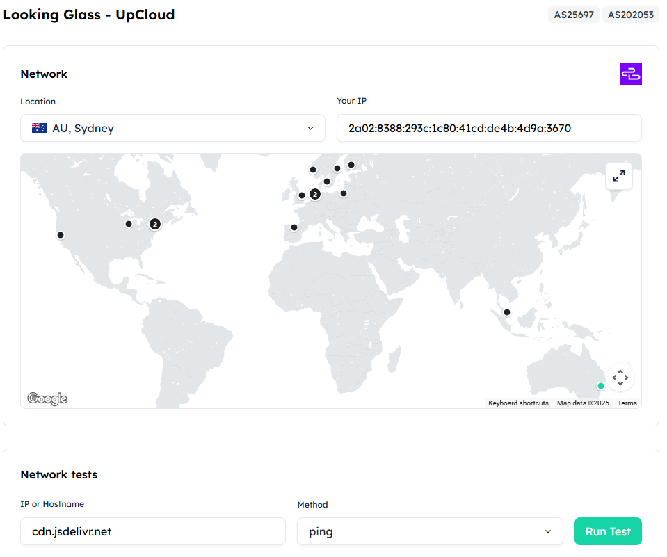
Task: Click the Denmark map marker
Action: [327, 181]
